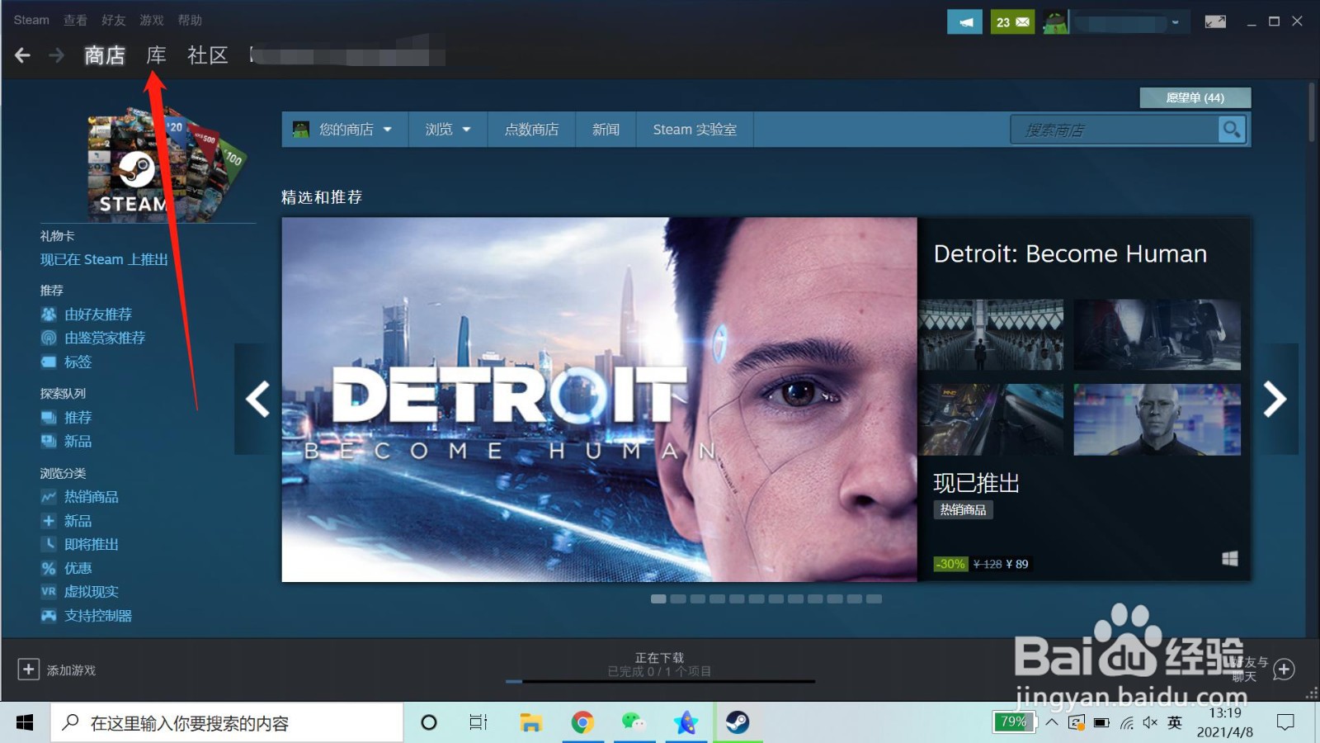Click 愿望单 (44) button
This screenshot has width=1320, height=743.
(x=1195, y=97)
